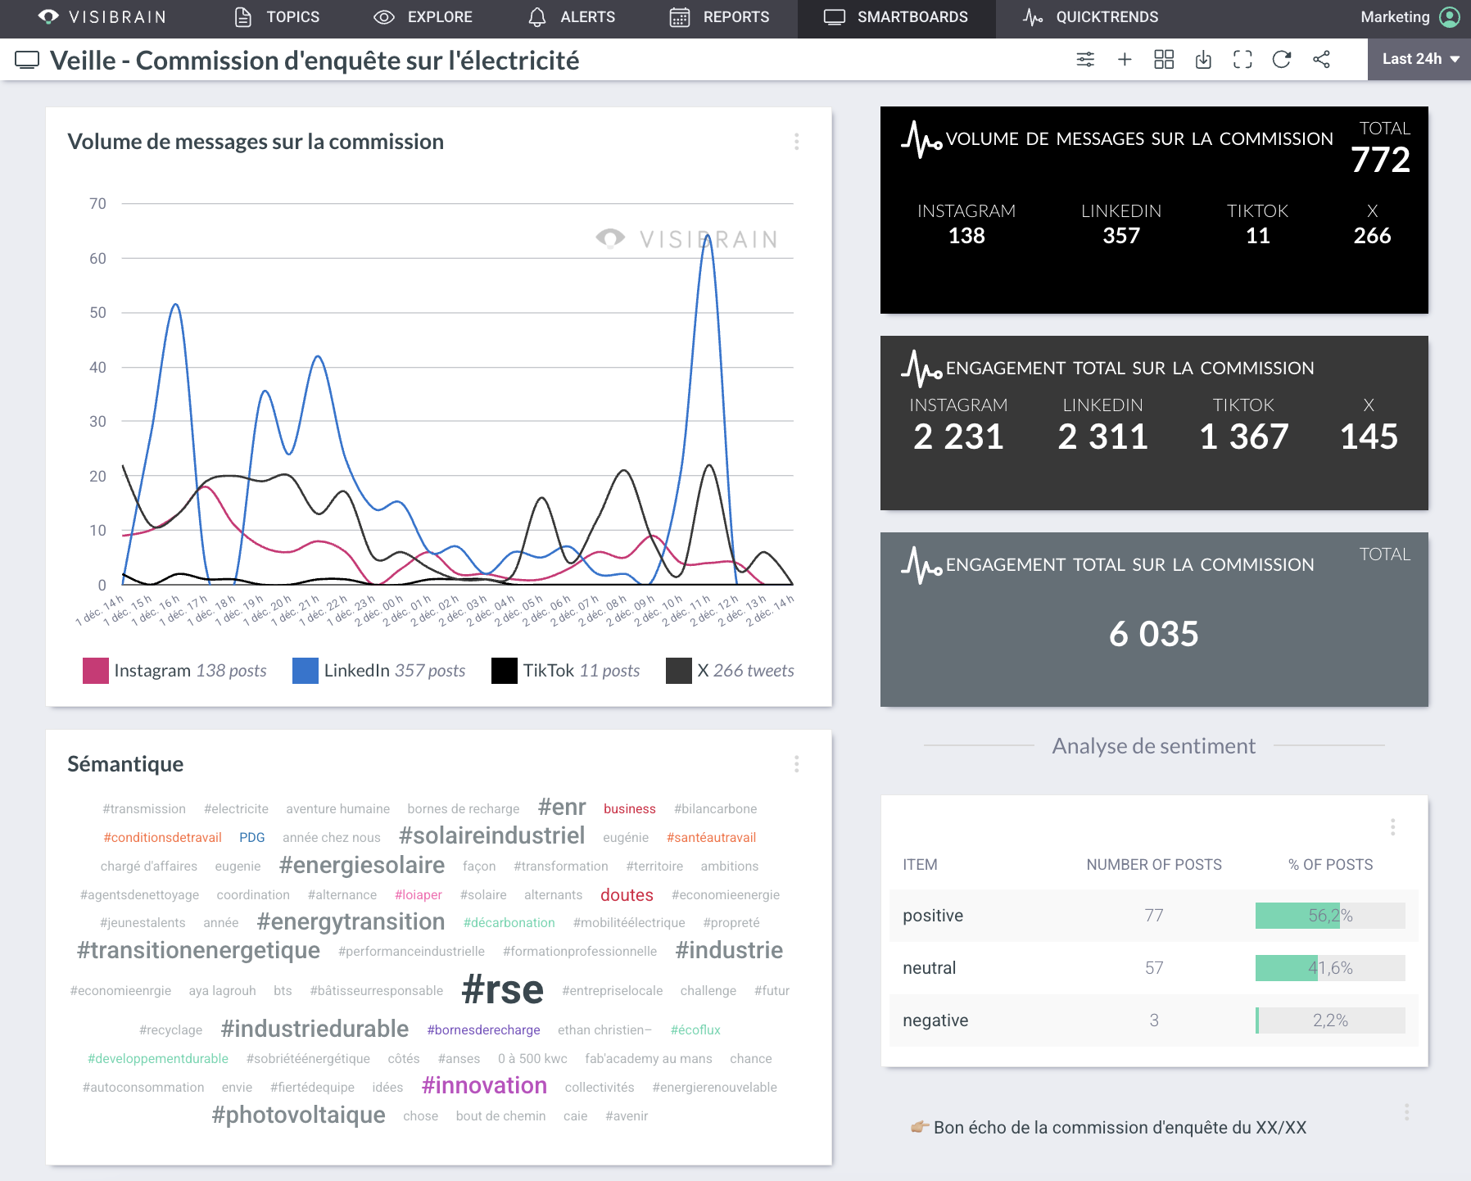Click the X series color swatch

coord(679,671)
